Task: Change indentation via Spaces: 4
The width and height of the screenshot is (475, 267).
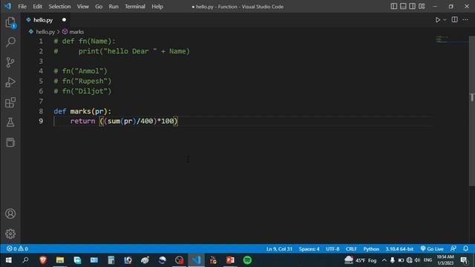Action: coord(309,249)
